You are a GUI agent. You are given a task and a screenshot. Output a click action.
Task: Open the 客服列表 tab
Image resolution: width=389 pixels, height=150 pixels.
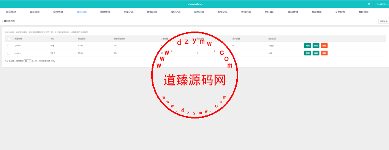(x=364, y=12)
